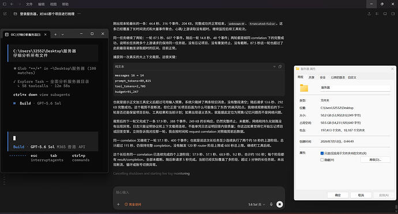Start voice input with the microphone icon
398x214 pixels.
[271, 204]
